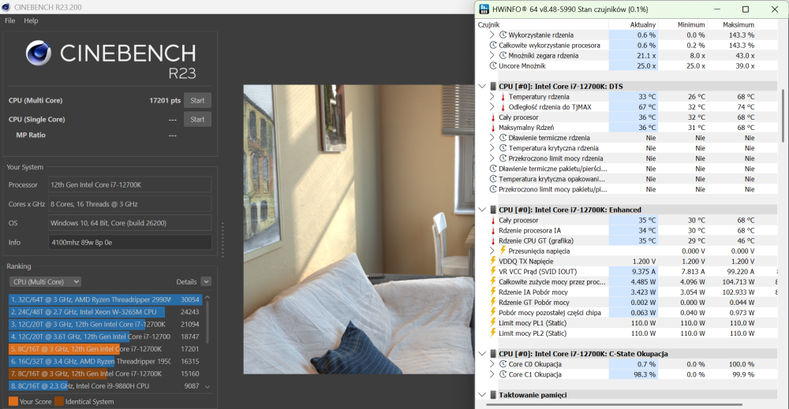The width and height of the screenshot is (789, 409).
Task: Select ranking entry 8 Core i9-9880H
Action: [x=105, y=386]
